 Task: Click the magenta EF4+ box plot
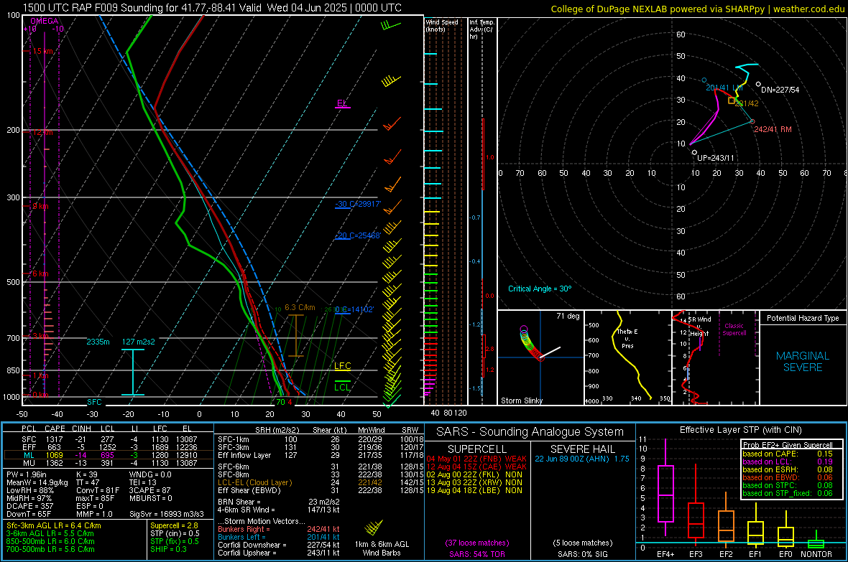pyautogui.click(x=665, y=488)
